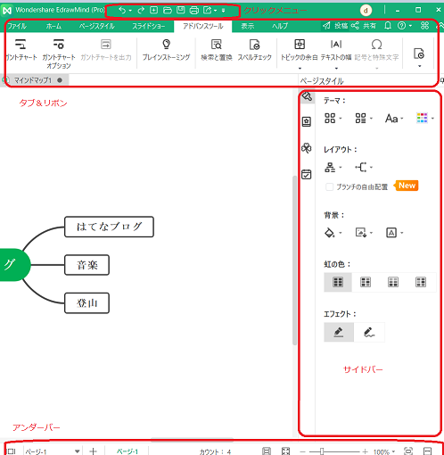Select the normal pen effect
The height and width of the screenshot is (455, 444).
(339, 332)
